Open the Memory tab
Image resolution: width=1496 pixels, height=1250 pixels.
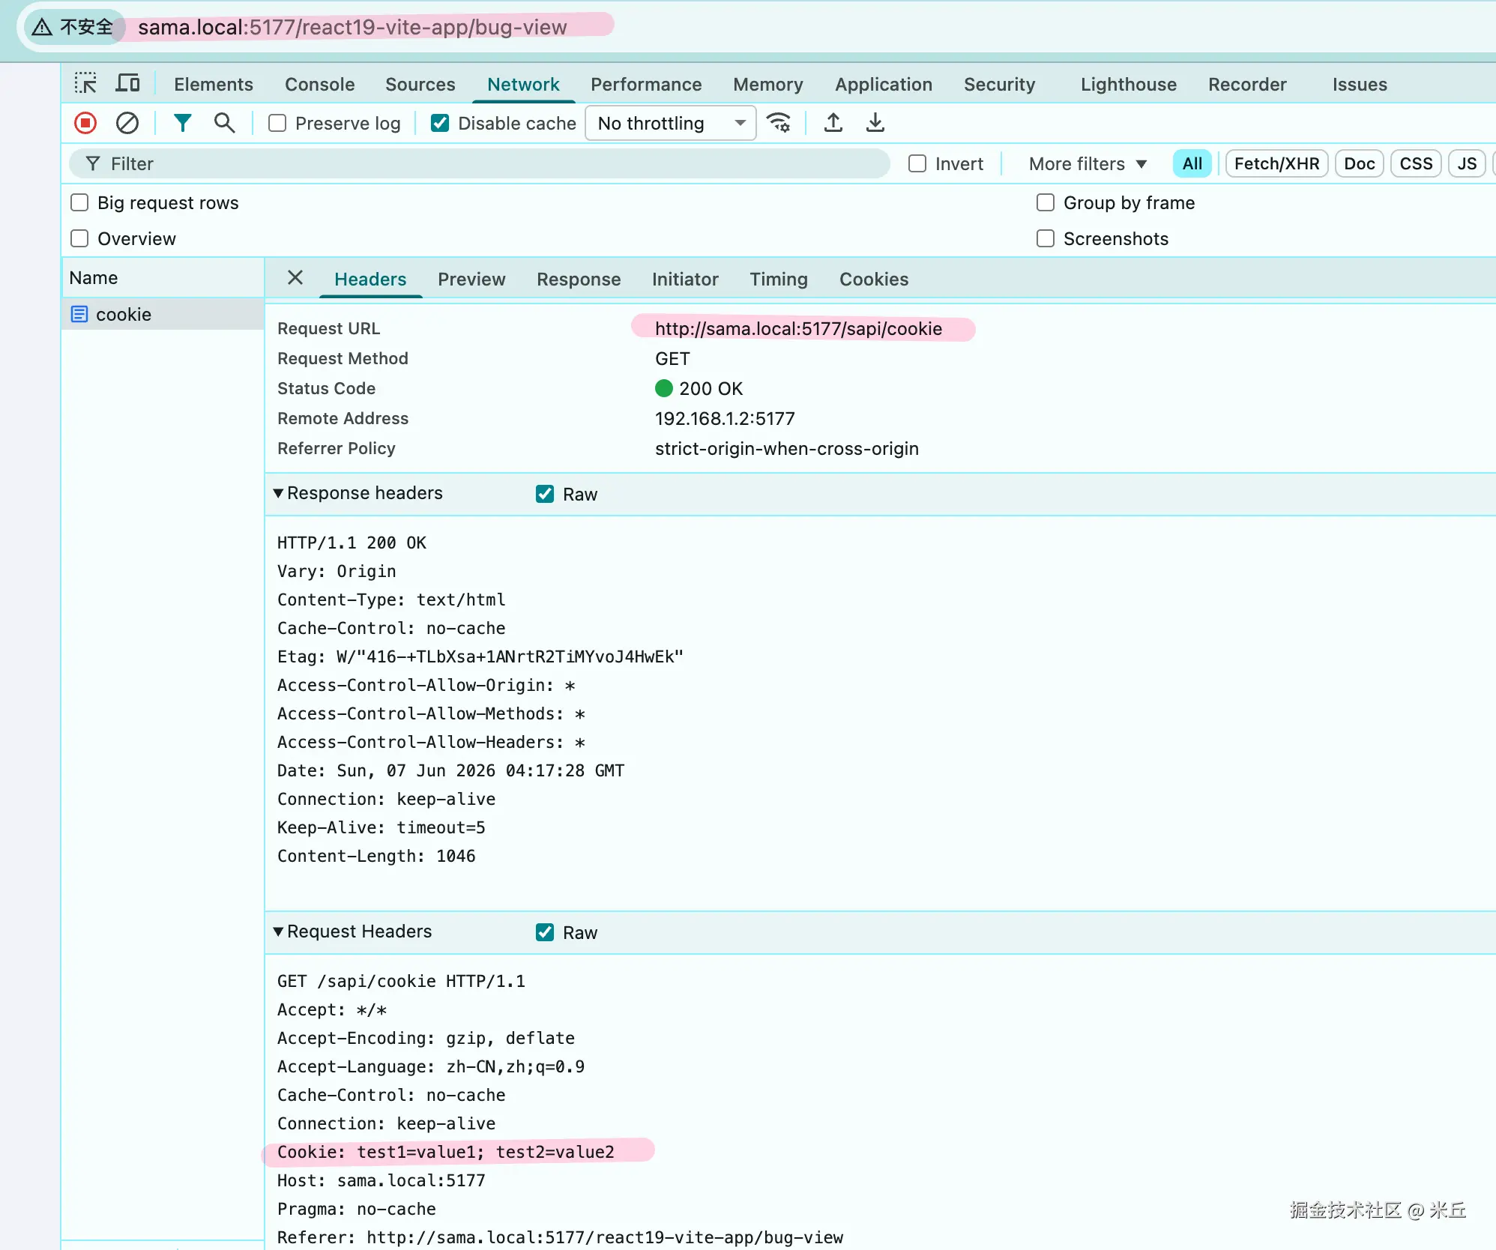tap(768, 85)
